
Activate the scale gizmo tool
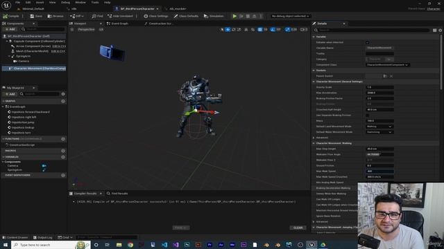point(239,29)
